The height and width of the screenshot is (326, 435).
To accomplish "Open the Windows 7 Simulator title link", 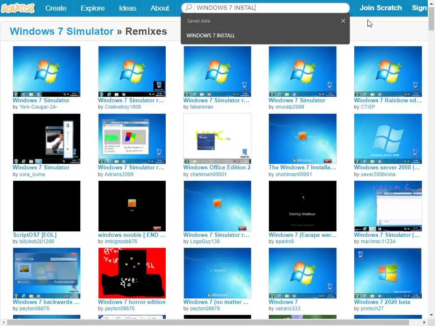I will coord(62,31).
